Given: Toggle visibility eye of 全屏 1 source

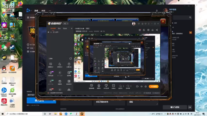Looking at the screenshot, I should (x=48, y=32).
